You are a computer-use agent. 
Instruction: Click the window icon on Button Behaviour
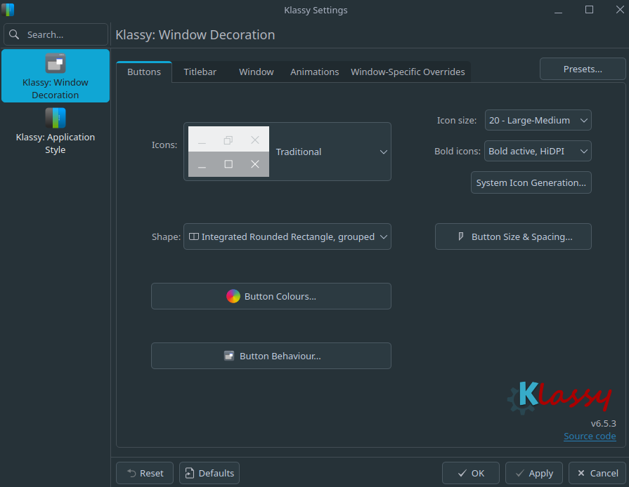pos(229,356)
